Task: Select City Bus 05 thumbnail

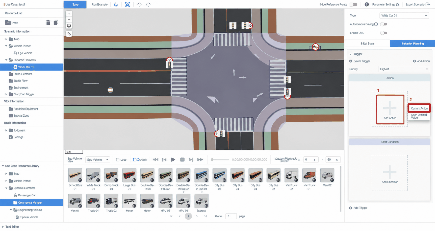Action: click(x=219, y=175)
